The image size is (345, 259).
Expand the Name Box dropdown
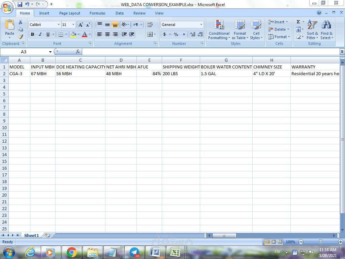coord(50,52)
